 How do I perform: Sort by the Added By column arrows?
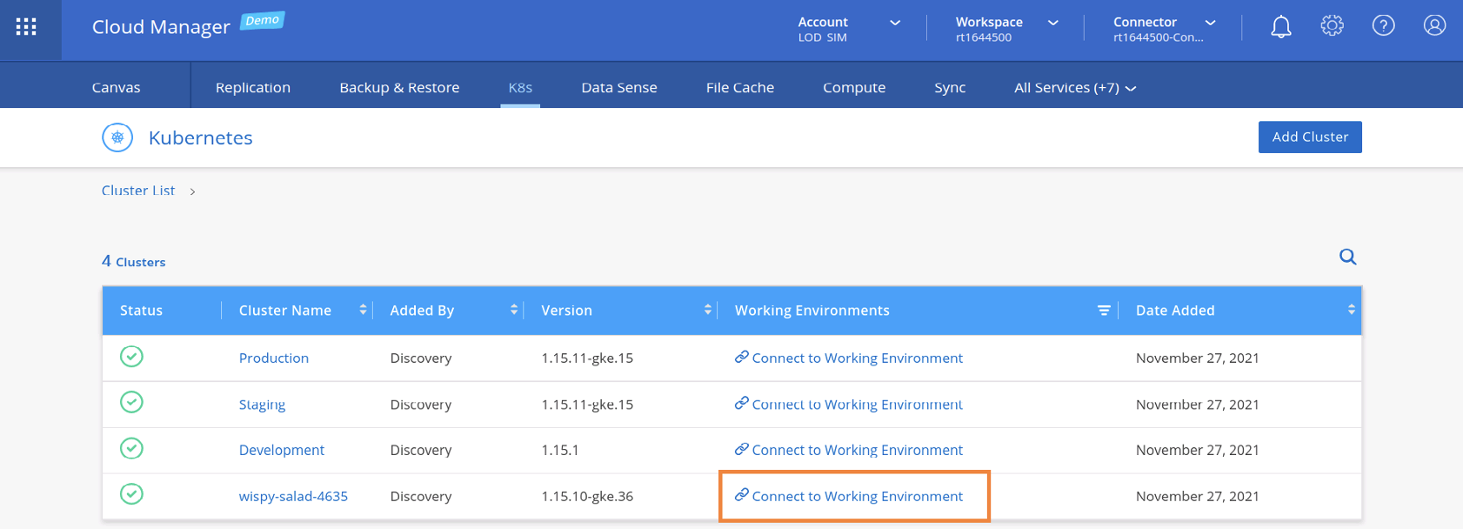pyautogui.click(x=514, y=310)
